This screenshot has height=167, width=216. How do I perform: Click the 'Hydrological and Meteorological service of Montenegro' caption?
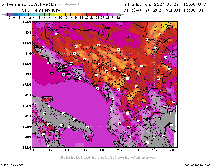click(x=108, y=158)
